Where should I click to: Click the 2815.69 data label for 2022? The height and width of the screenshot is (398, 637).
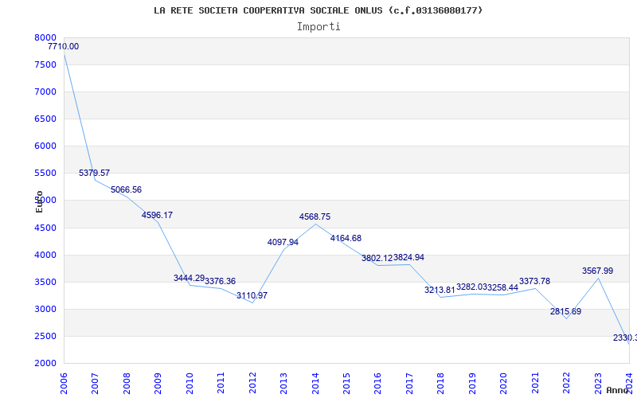tap(565, 312)
